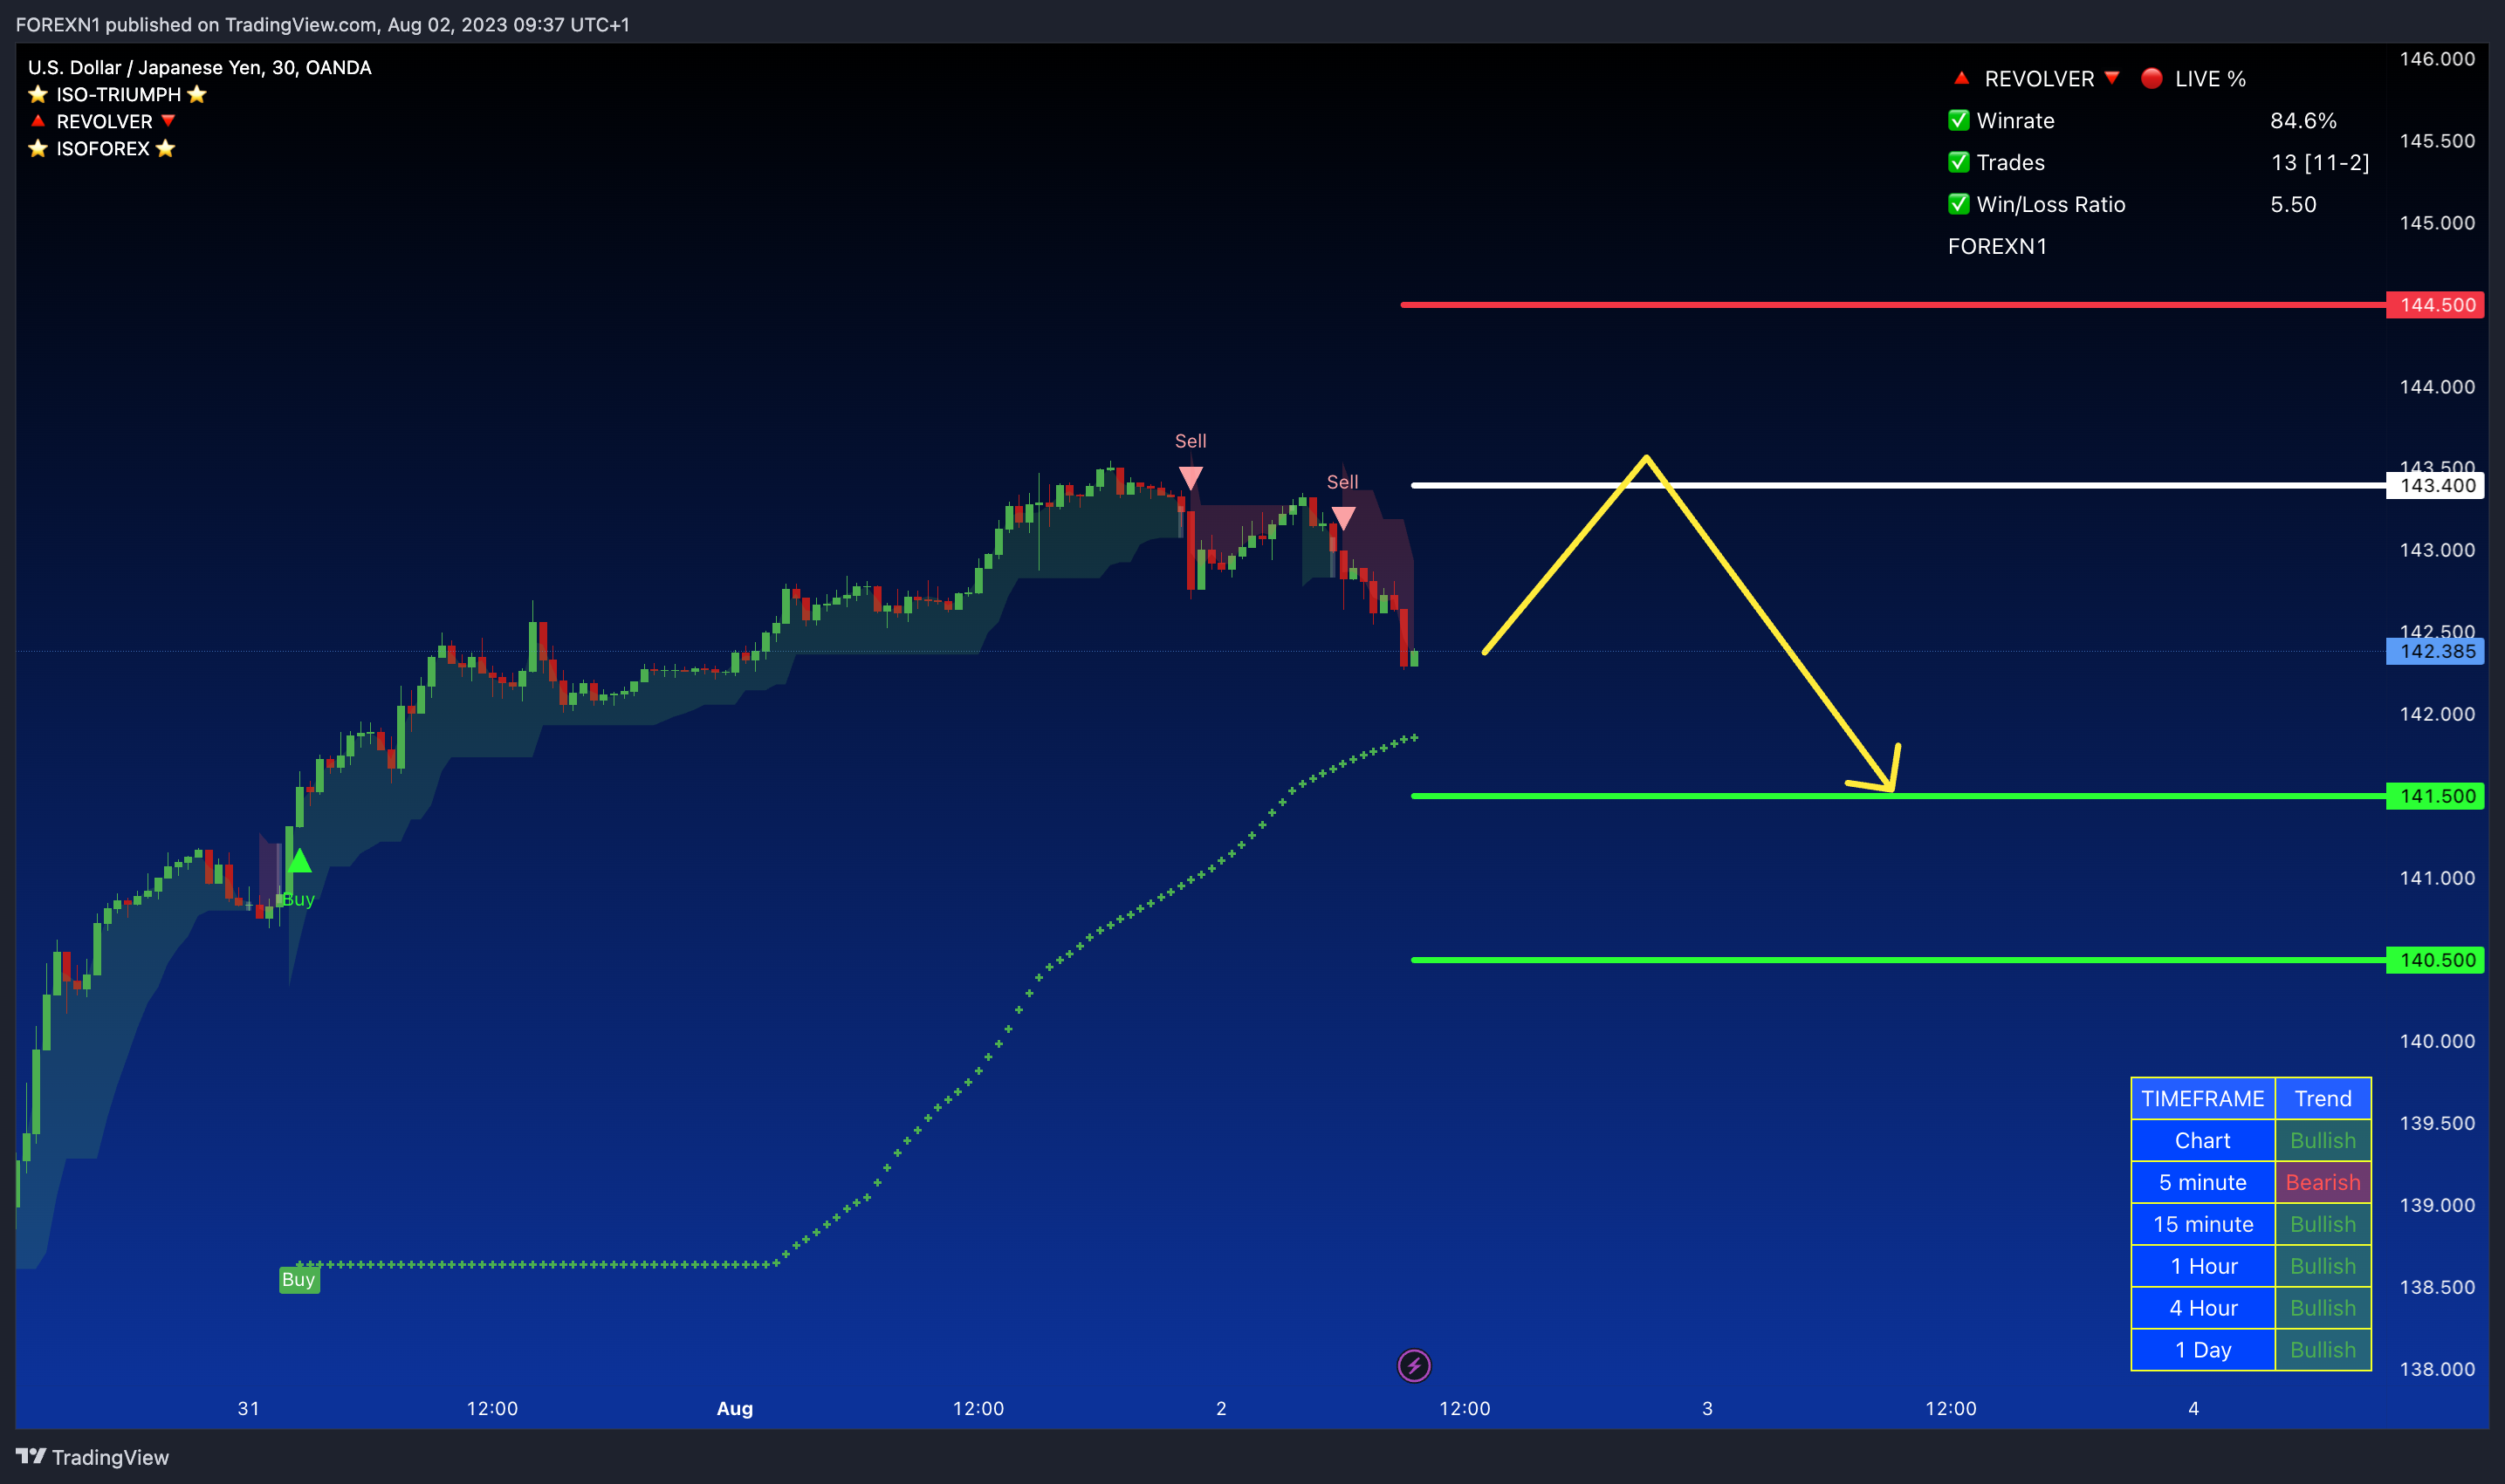Screen dimensions: 2505x1484
Task: Select the ISOFOREX indicator label
Action: (102, 148)
